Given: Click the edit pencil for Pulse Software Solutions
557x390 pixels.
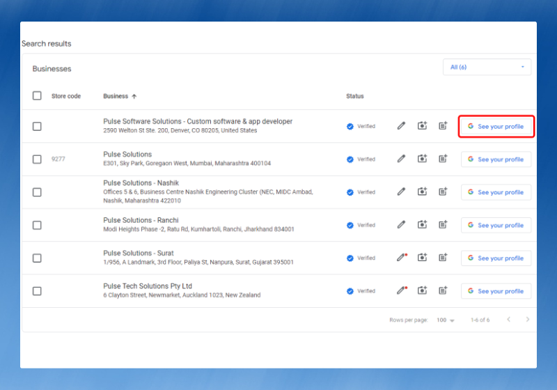Looking at the screenshot, I should click(x=401, y=126).
